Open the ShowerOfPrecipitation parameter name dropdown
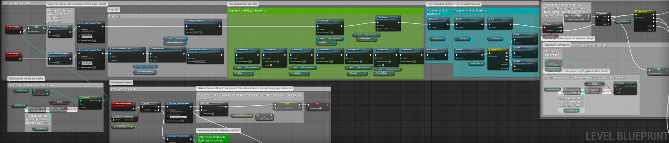 pos(178,117)
